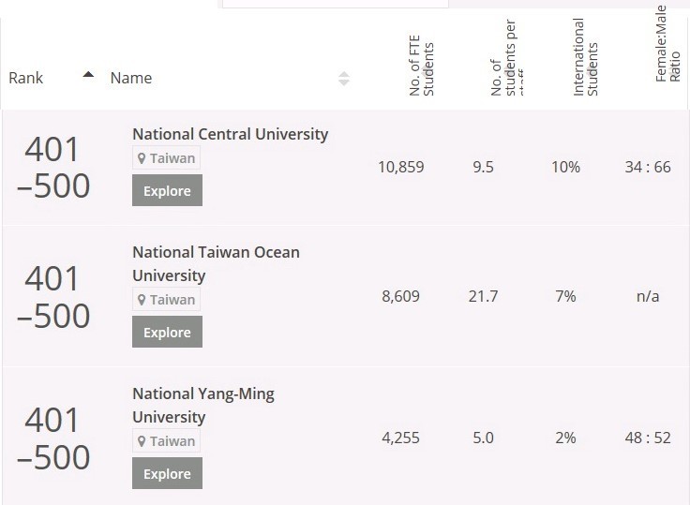The height and width of the screenshot is (505, 690).
Task: Sort by International Students column
Action: 585,57
